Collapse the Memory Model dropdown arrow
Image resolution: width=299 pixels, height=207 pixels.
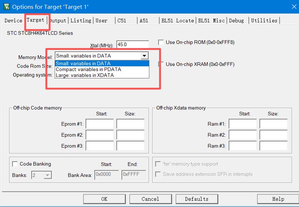(x=145, y=56)
